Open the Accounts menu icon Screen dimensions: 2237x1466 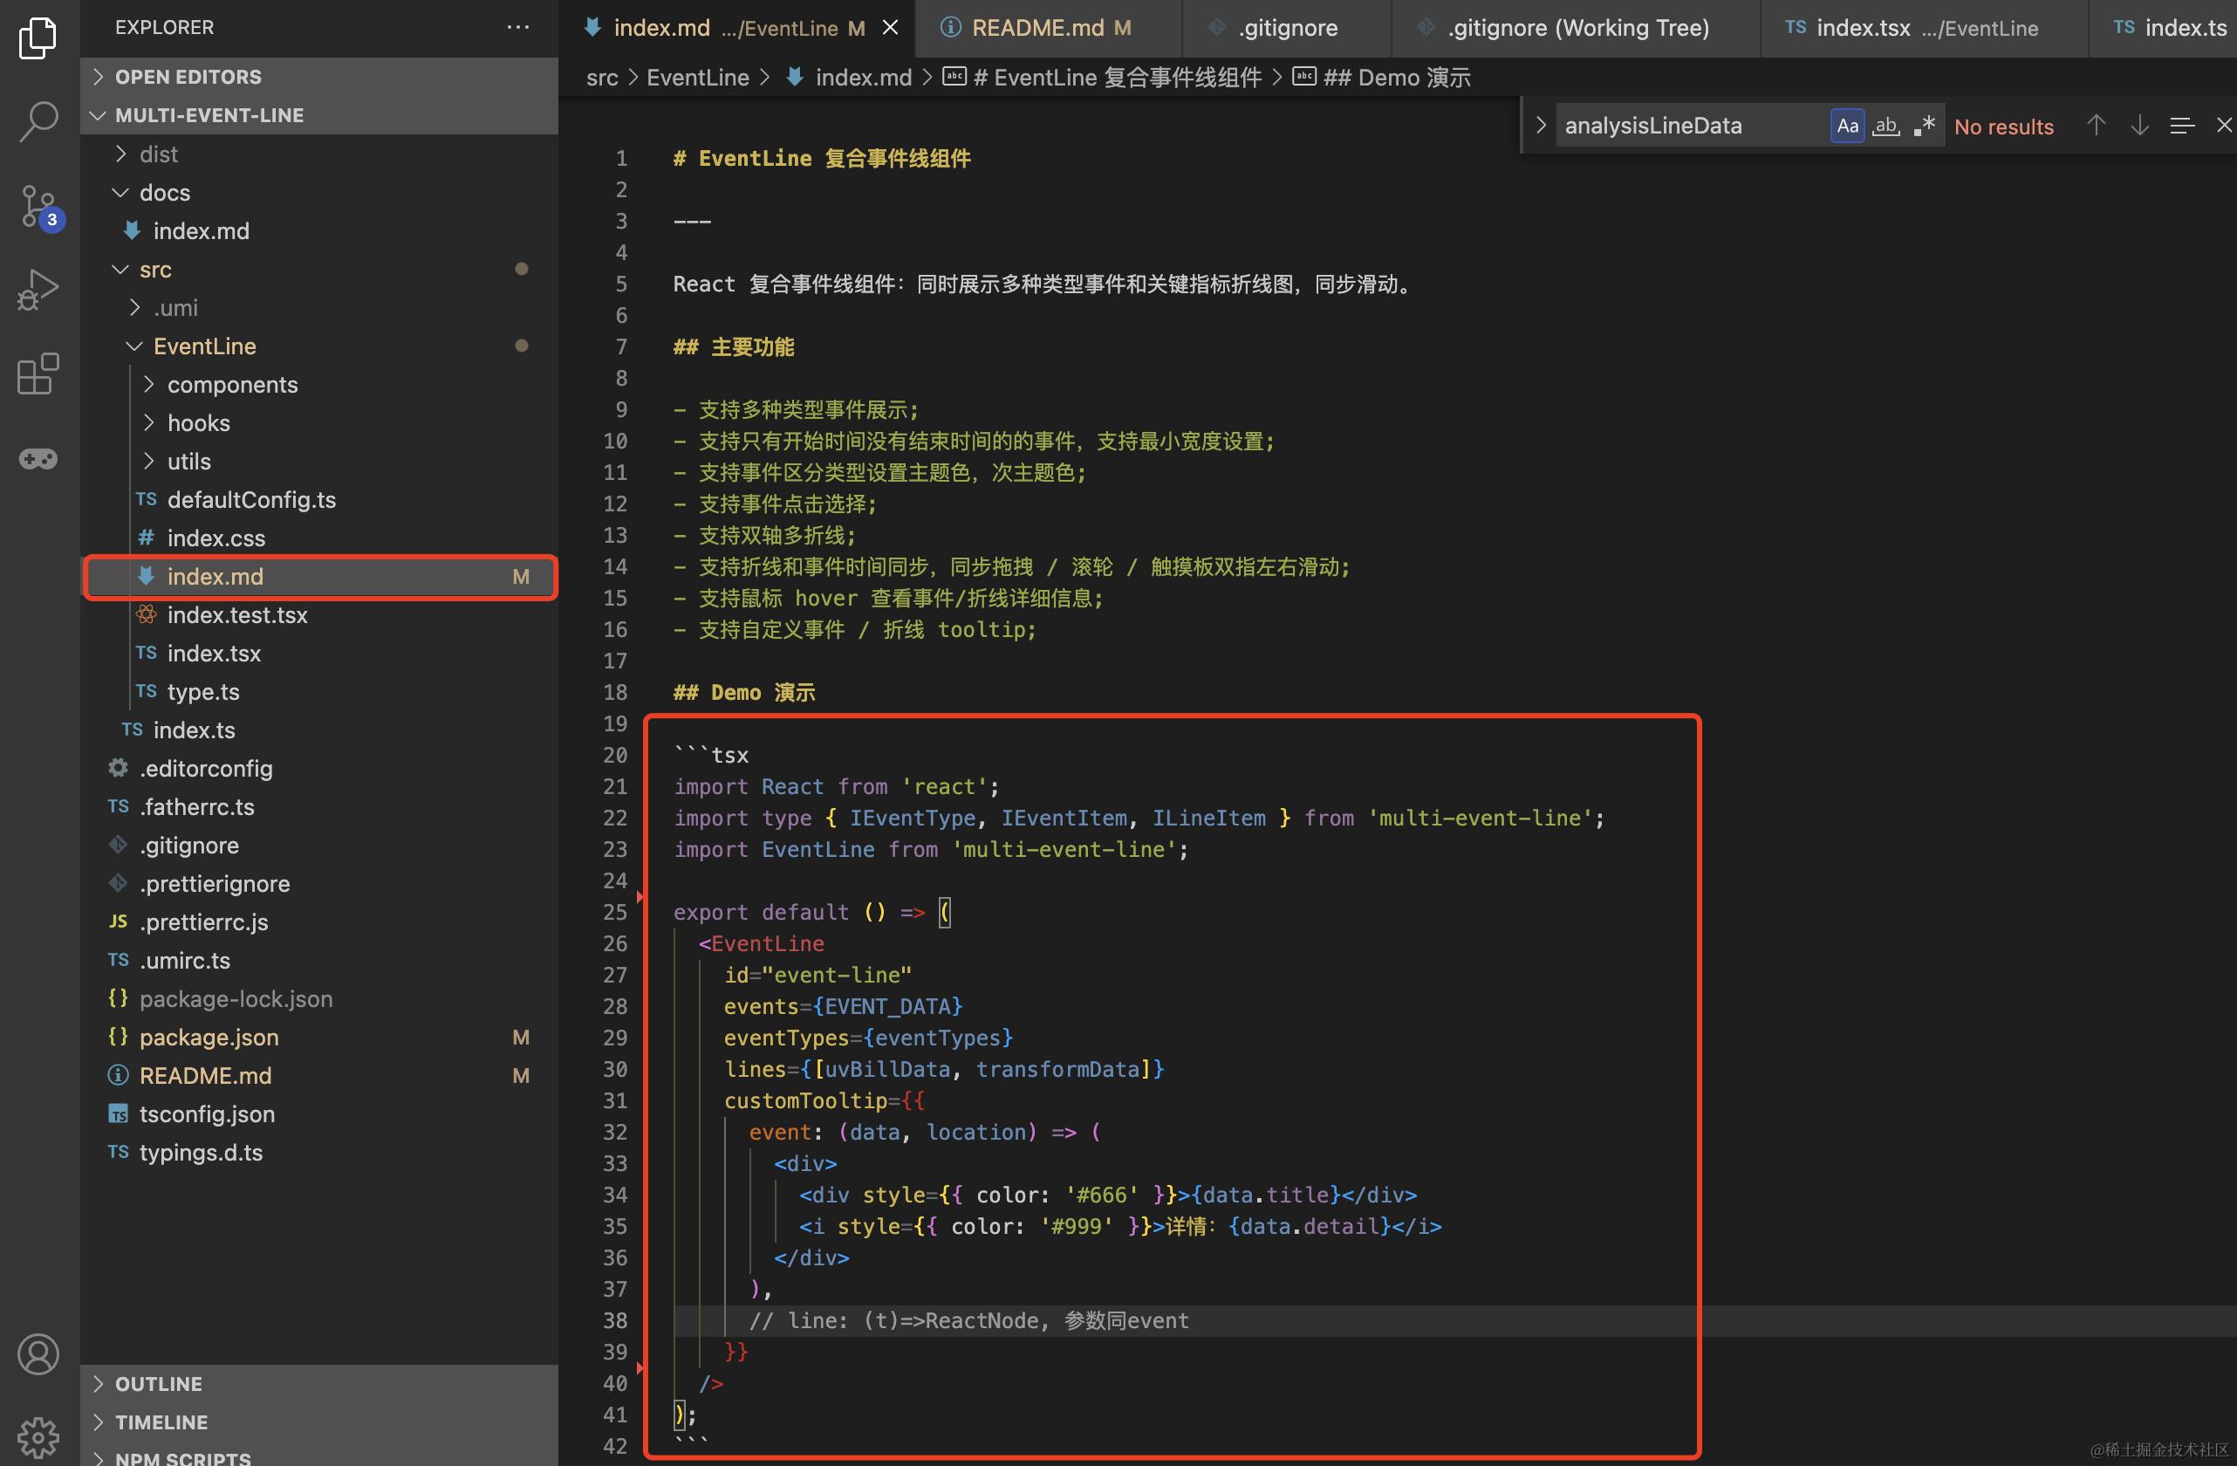pos(38,1354)
